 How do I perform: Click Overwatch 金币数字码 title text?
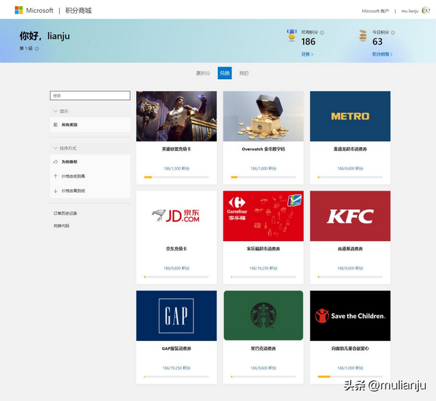[x=264, y=149]
